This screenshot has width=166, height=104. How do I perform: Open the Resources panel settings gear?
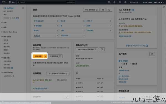pos(103,10)
